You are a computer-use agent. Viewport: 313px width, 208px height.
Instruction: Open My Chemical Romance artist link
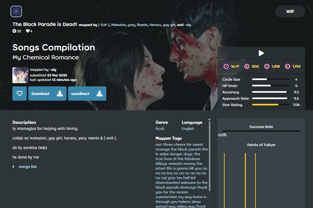coord(45,57)
